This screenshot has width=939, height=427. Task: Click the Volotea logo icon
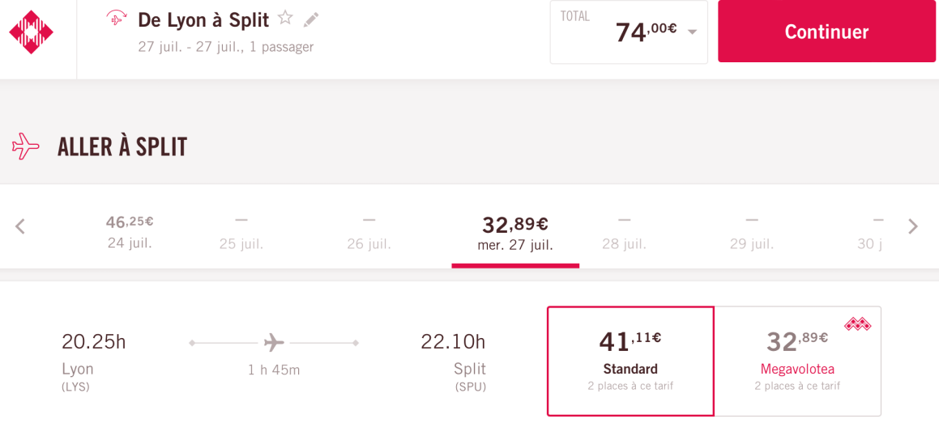point(31,32)
